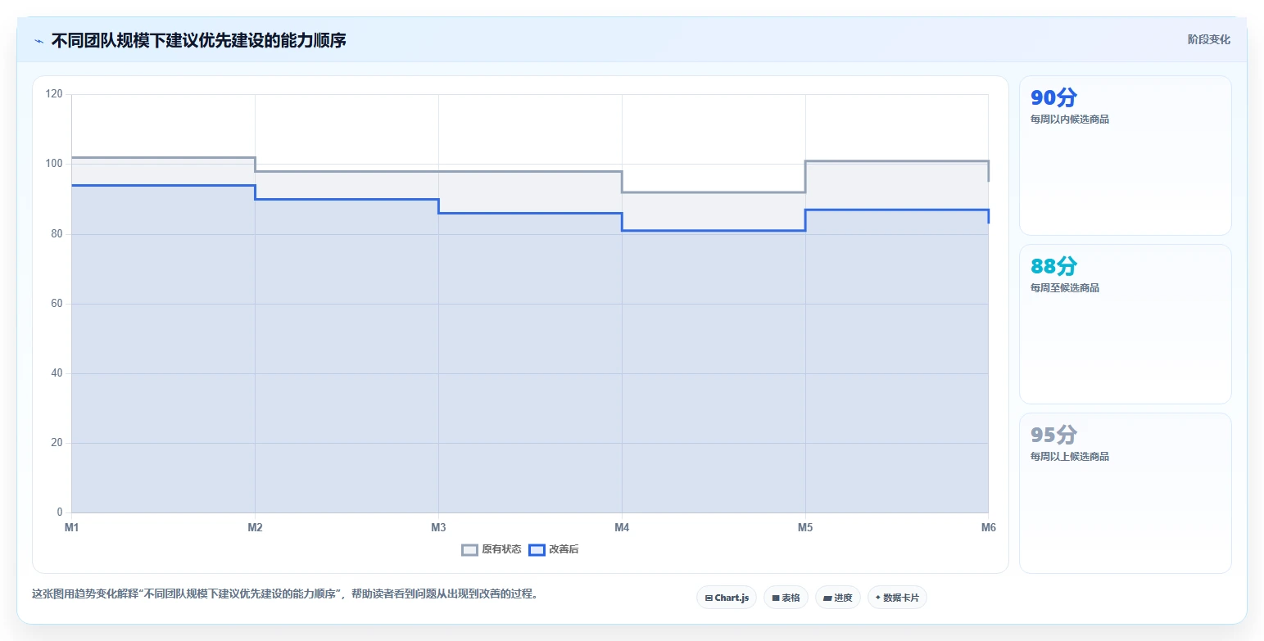This screenshot has height=641, width=1264.
Task: Select the Chart.js tag chip
Action: coord(727,598)
